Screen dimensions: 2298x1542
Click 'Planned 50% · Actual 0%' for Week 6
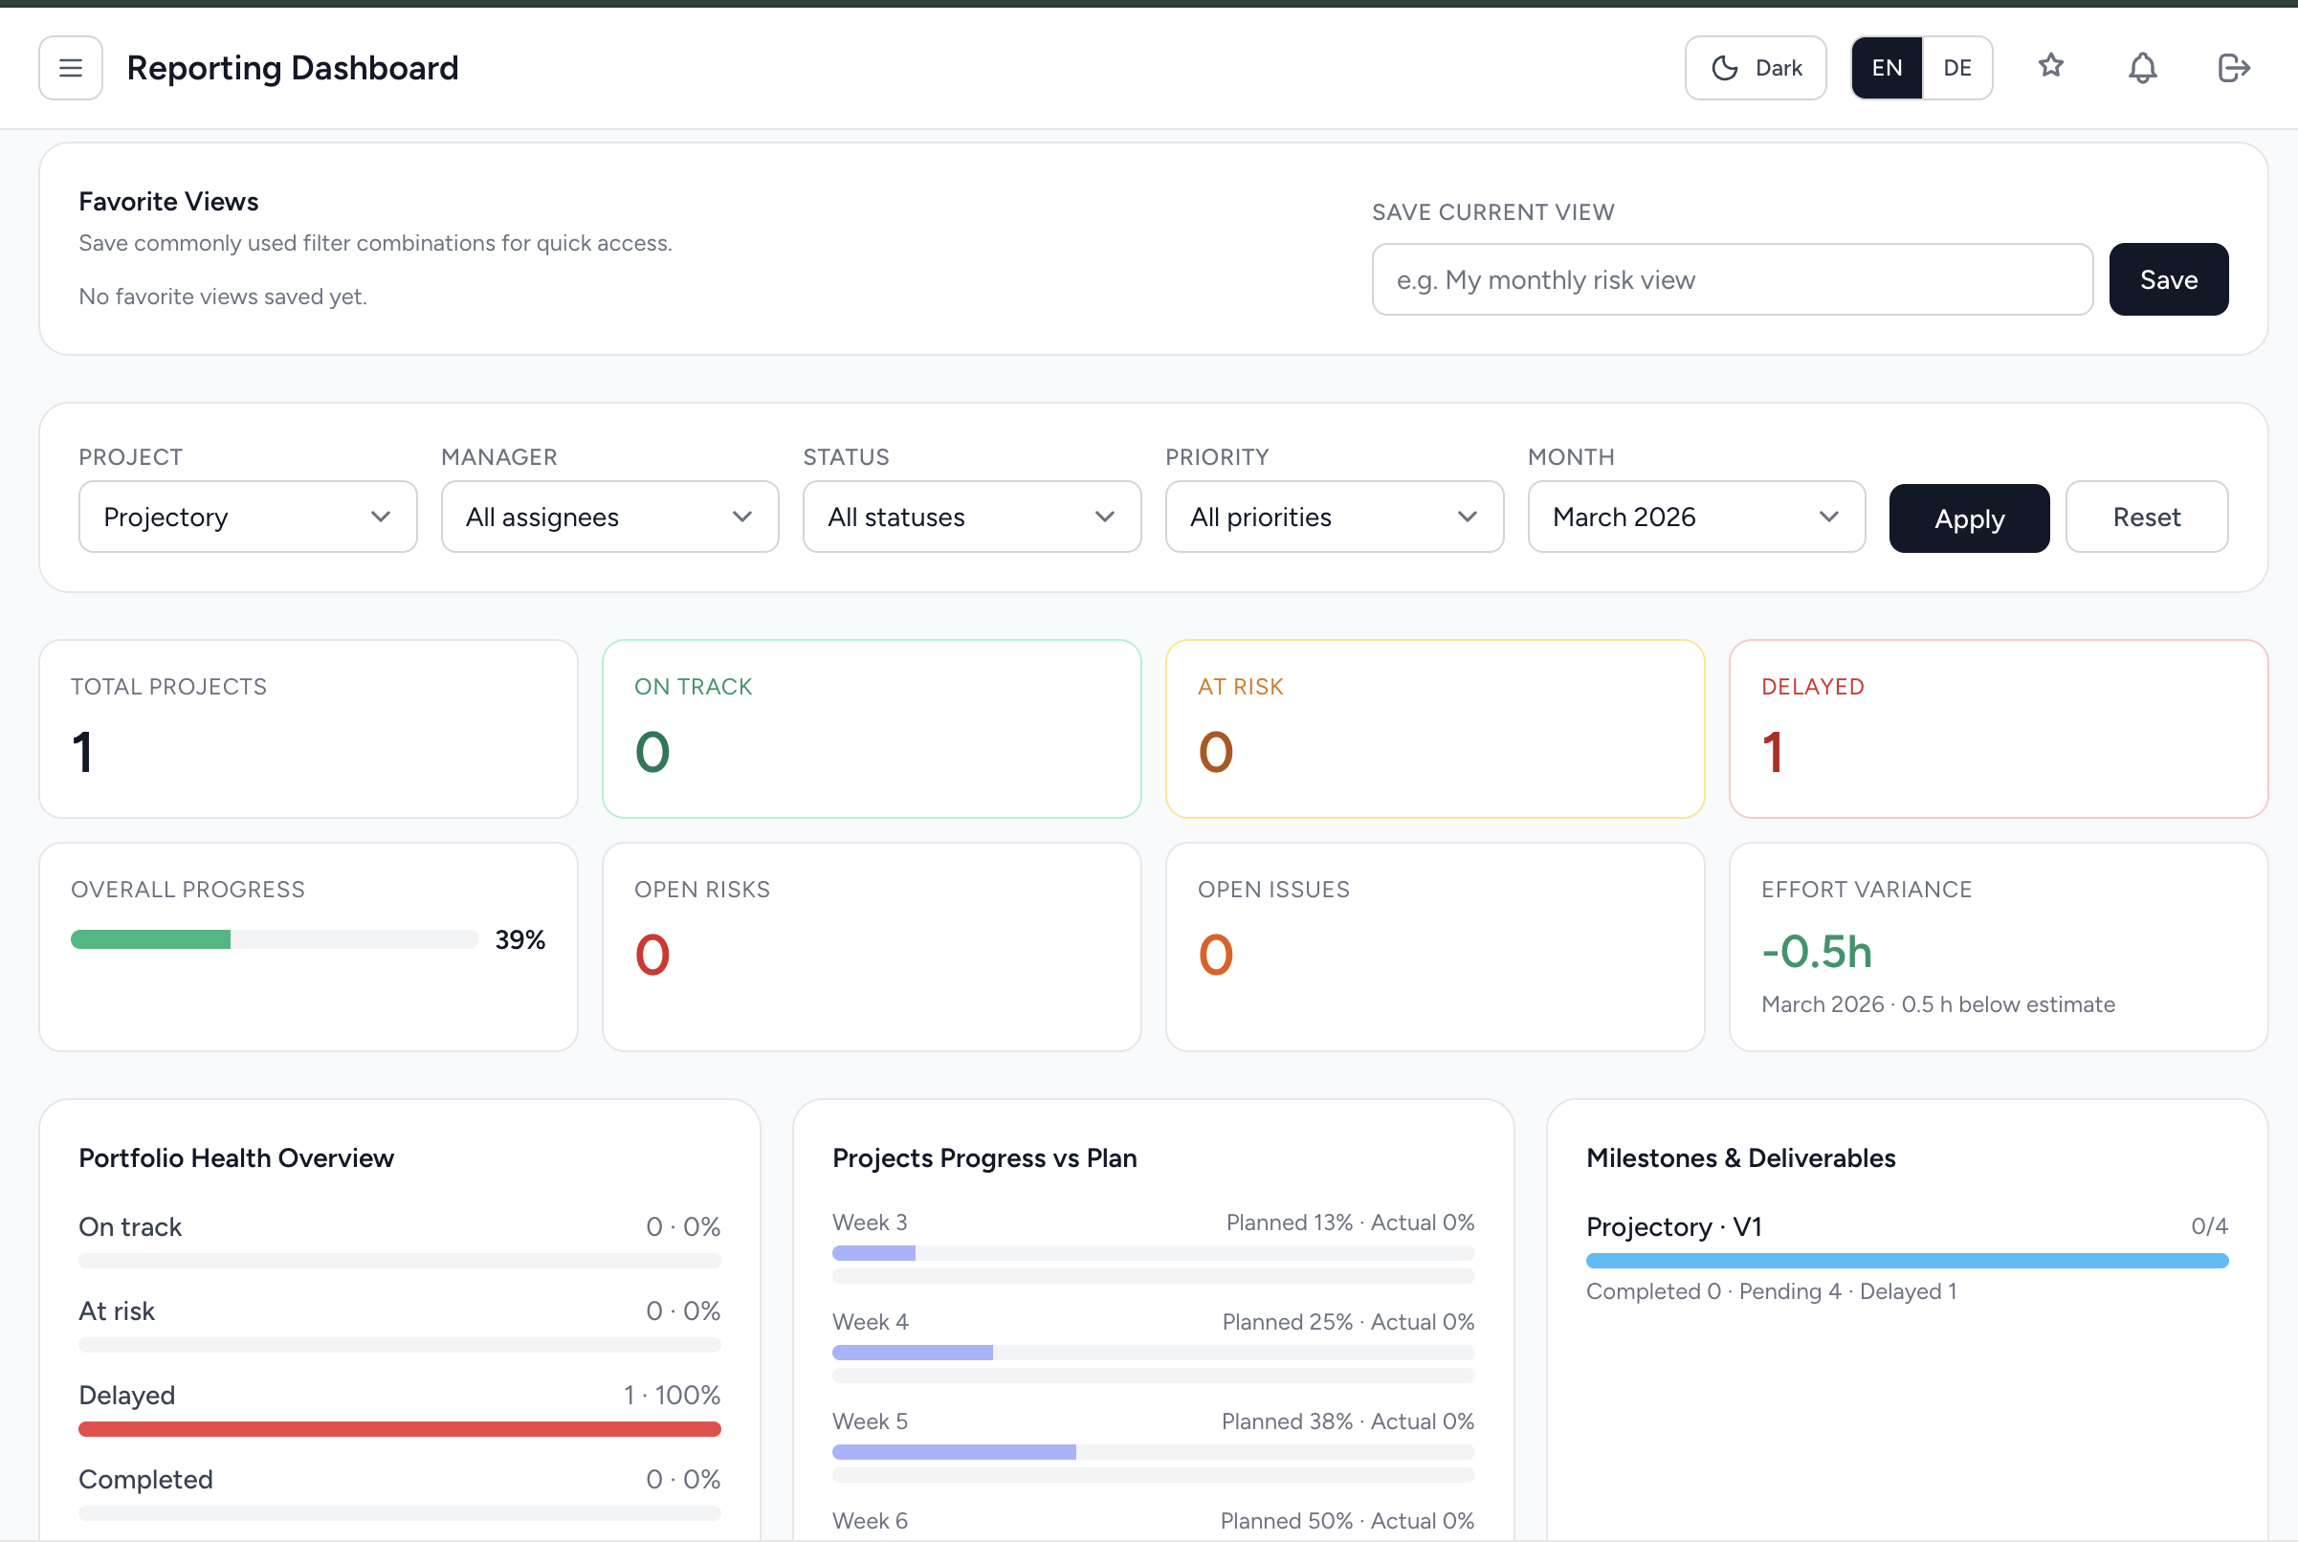1347,1520
